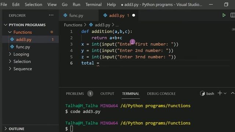Image resolution: width=235 pixels, height=132 pixels.
Task: Click the Python icon beside add3.py in tree
Action: tap(12, 39)
